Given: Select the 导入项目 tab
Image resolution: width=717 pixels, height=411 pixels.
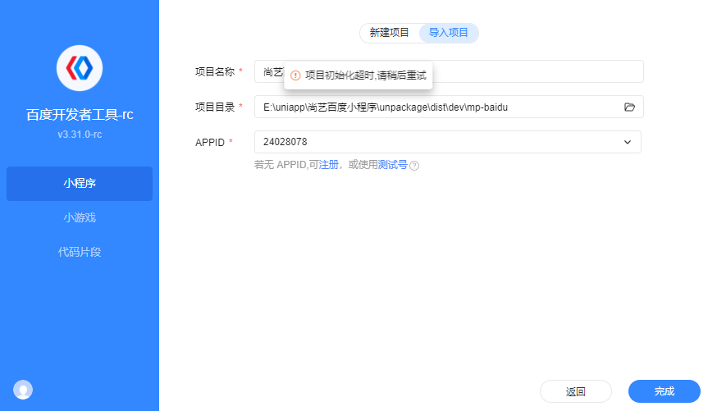Looking at the screenshot, I should pyautogui.click(x=449, y=33).
